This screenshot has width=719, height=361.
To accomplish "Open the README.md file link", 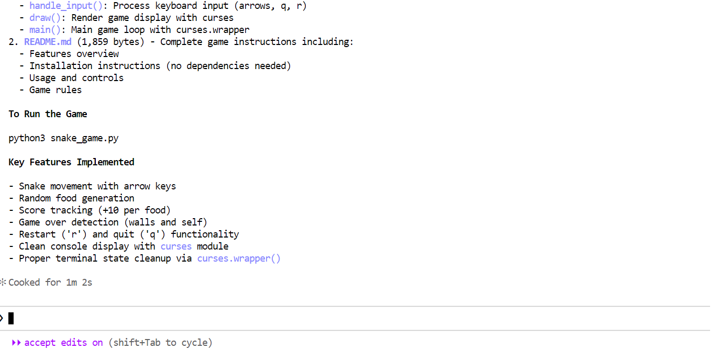I will (x=47, y=41).
